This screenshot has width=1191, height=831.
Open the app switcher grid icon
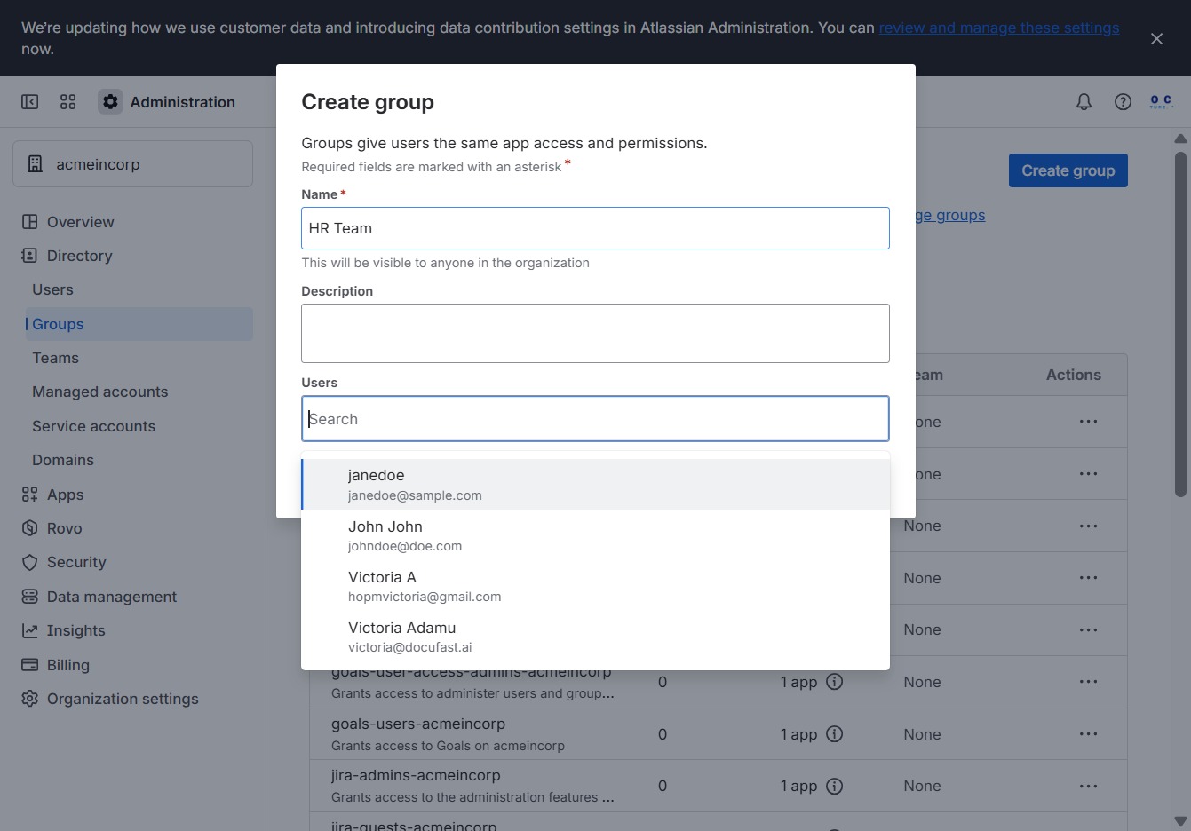tap(68, 102)
